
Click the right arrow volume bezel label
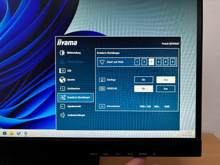click(130, 154)
